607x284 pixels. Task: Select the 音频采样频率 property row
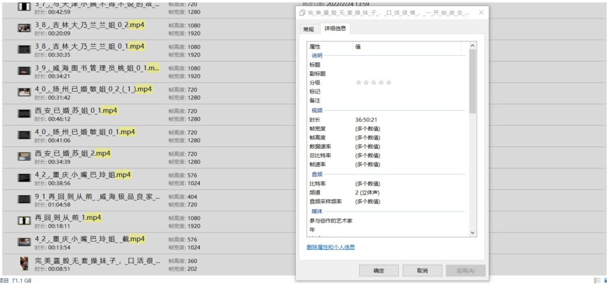coord(388,202)
